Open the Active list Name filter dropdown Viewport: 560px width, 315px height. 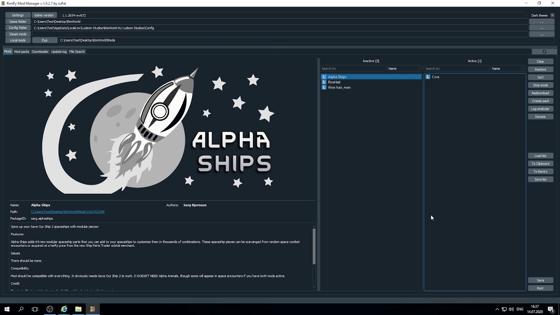pos(508,69)
